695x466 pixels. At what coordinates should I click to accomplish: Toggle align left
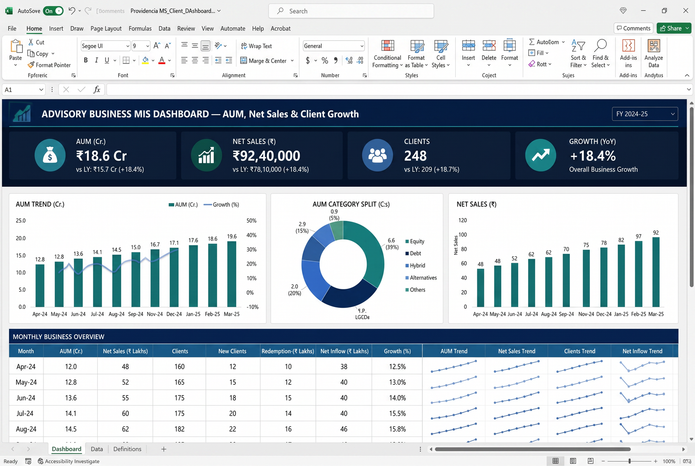point(184,60)
